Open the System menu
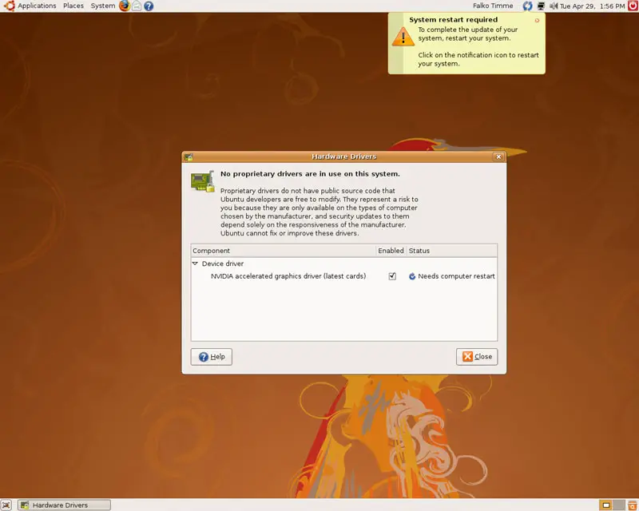The height and width of the screenshot is (511, 639). 103,6
